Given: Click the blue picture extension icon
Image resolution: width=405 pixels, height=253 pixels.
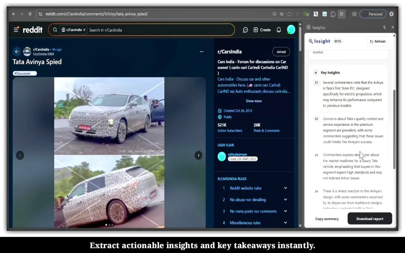Looking at the screenshot, I should (324, 14).
